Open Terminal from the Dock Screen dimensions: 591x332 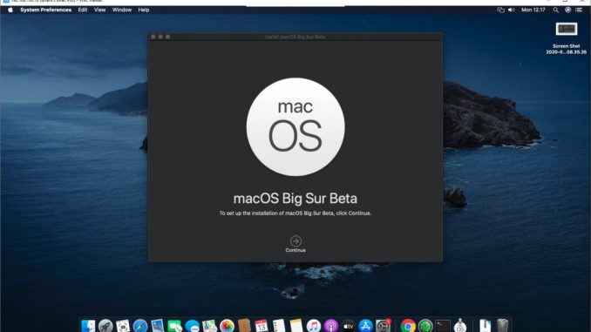(443, 326)
